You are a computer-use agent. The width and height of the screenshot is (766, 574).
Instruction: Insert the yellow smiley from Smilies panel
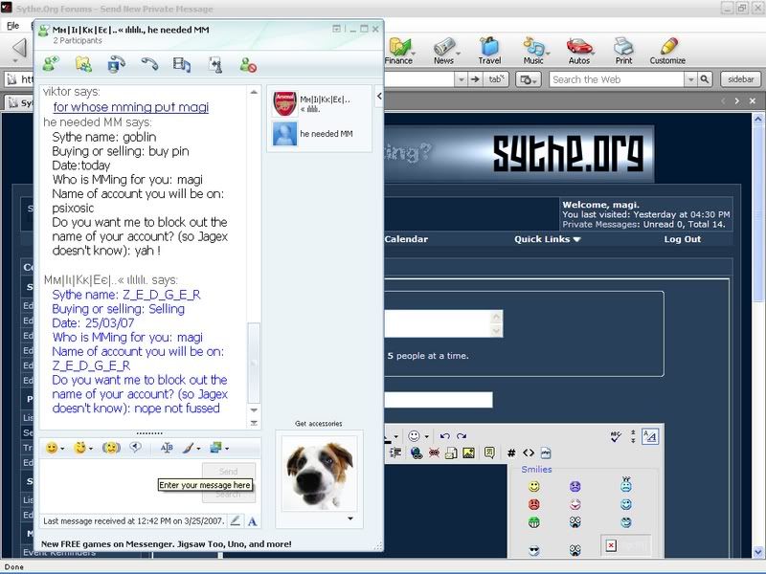click(534, 486)
